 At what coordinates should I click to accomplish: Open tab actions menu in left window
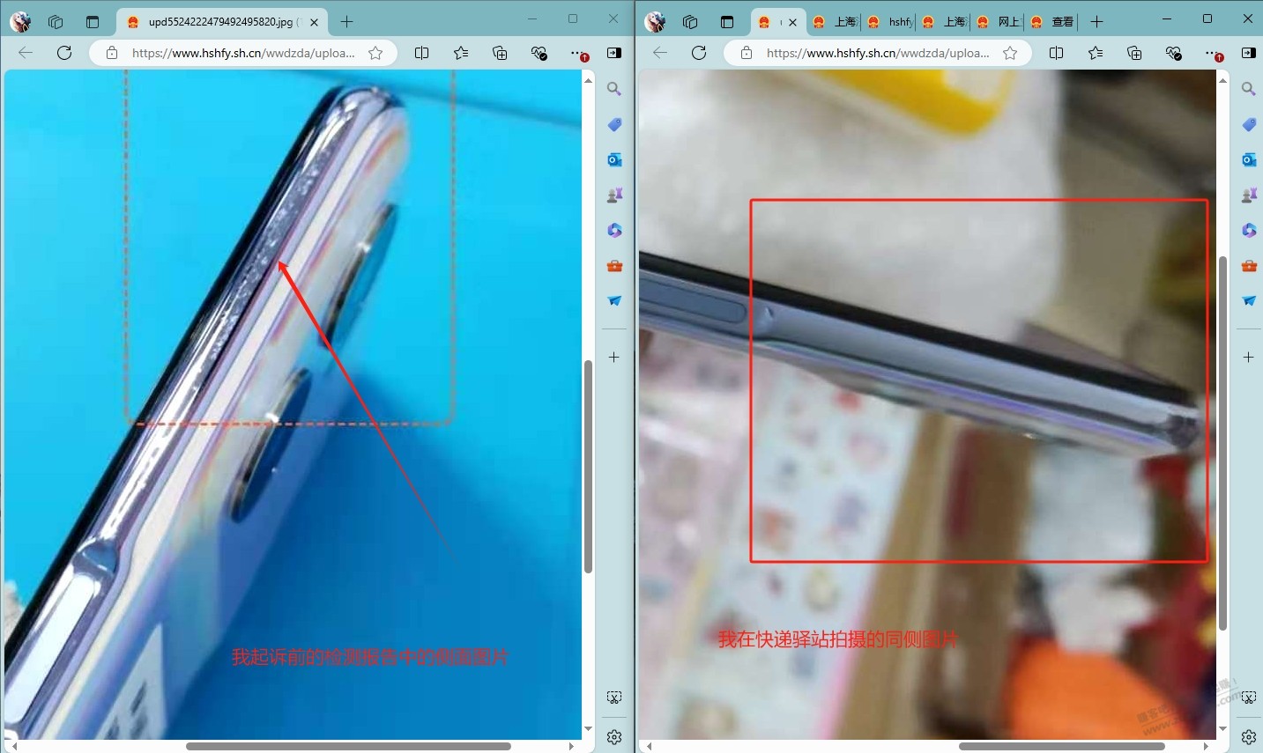93,22
